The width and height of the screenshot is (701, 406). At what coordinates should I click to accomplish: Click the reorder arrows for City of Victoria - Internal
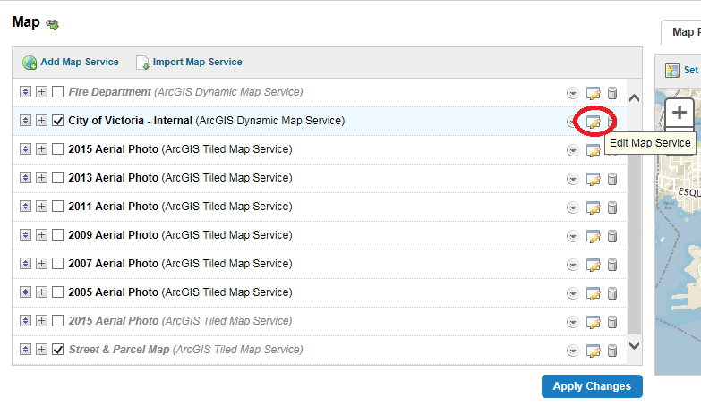pos(25,121)
